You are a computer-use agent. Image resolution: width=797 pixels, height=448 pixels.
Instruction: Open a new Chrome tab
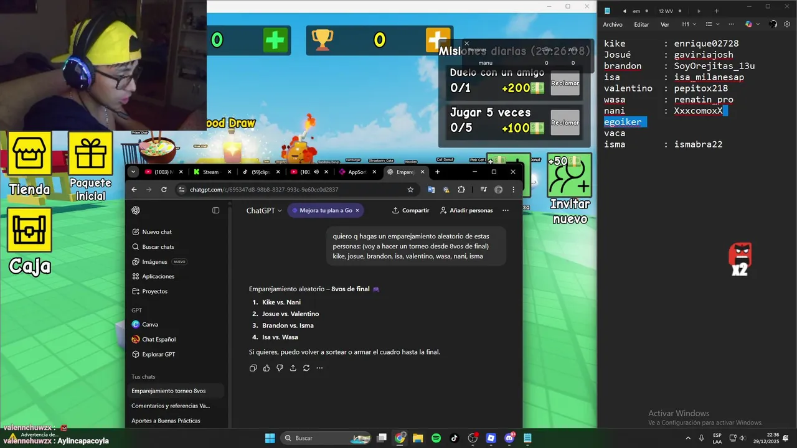(437, 172)
